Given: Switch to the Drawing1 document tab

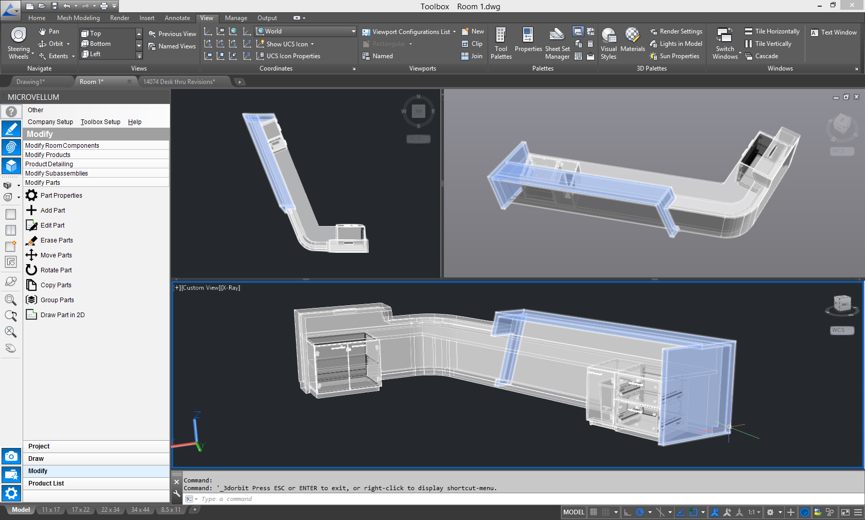Looking at the screenshot, I should point(30,82).
